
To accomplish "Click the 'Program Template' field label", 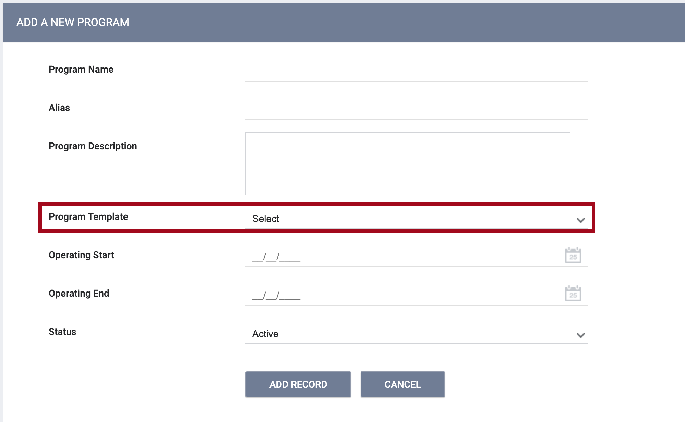I will coord(88,217).
